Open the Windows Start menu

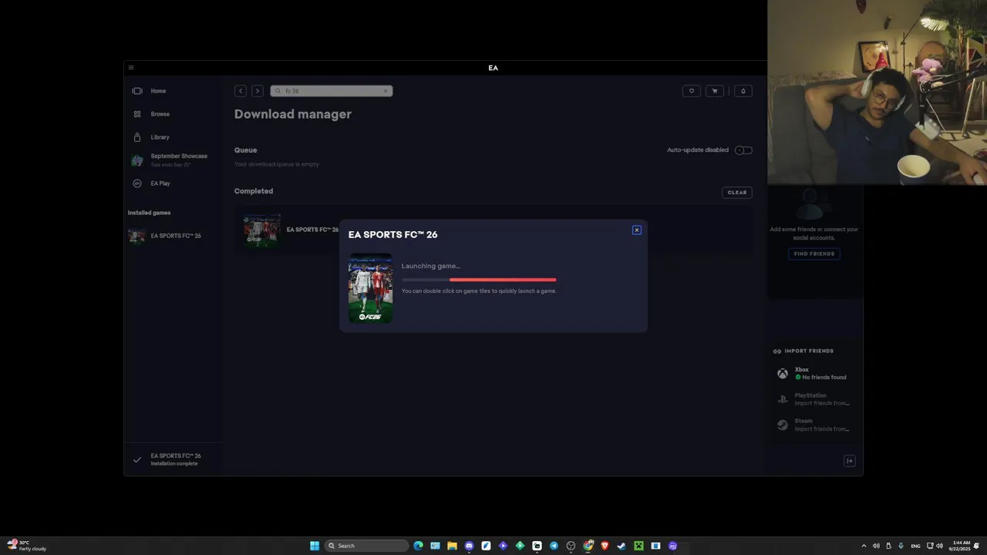coord(315,546)
